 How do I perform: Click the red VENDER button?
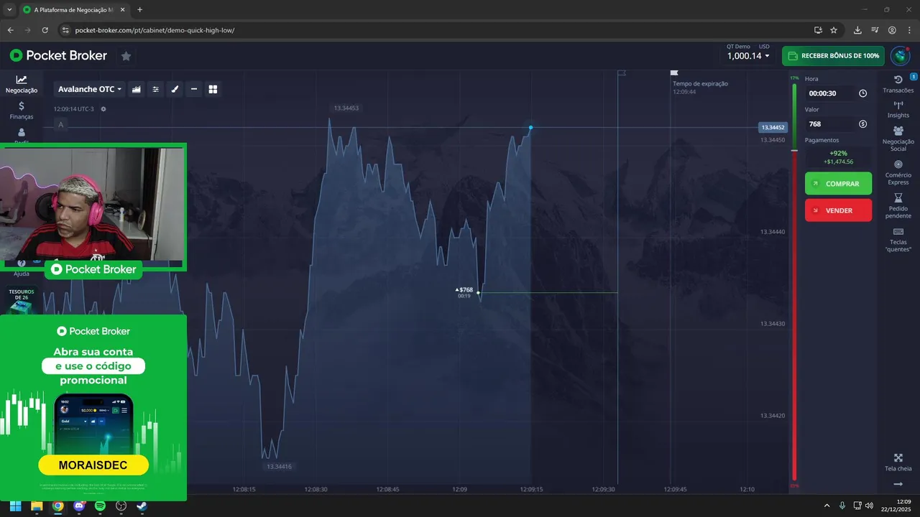pos(838,210)
